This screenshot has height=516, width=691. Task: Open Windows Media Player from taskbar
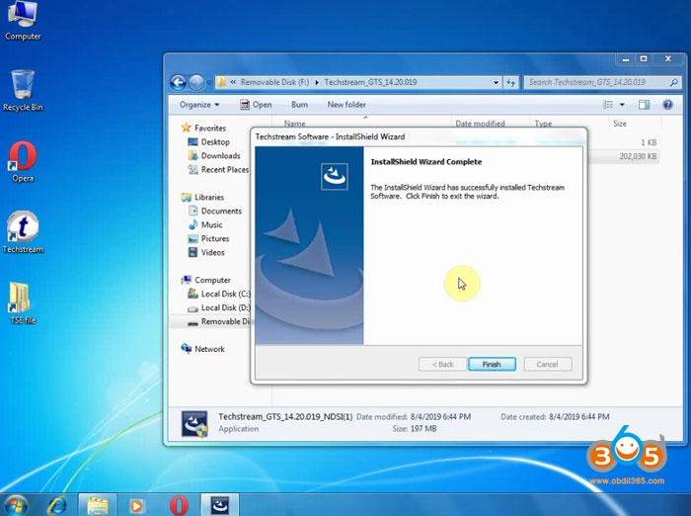[x=136, y=505]
